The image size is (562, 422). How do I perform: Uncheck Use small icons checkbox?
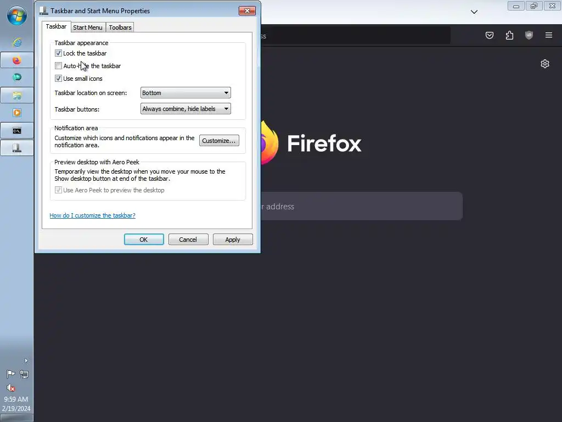coord(58,78)
